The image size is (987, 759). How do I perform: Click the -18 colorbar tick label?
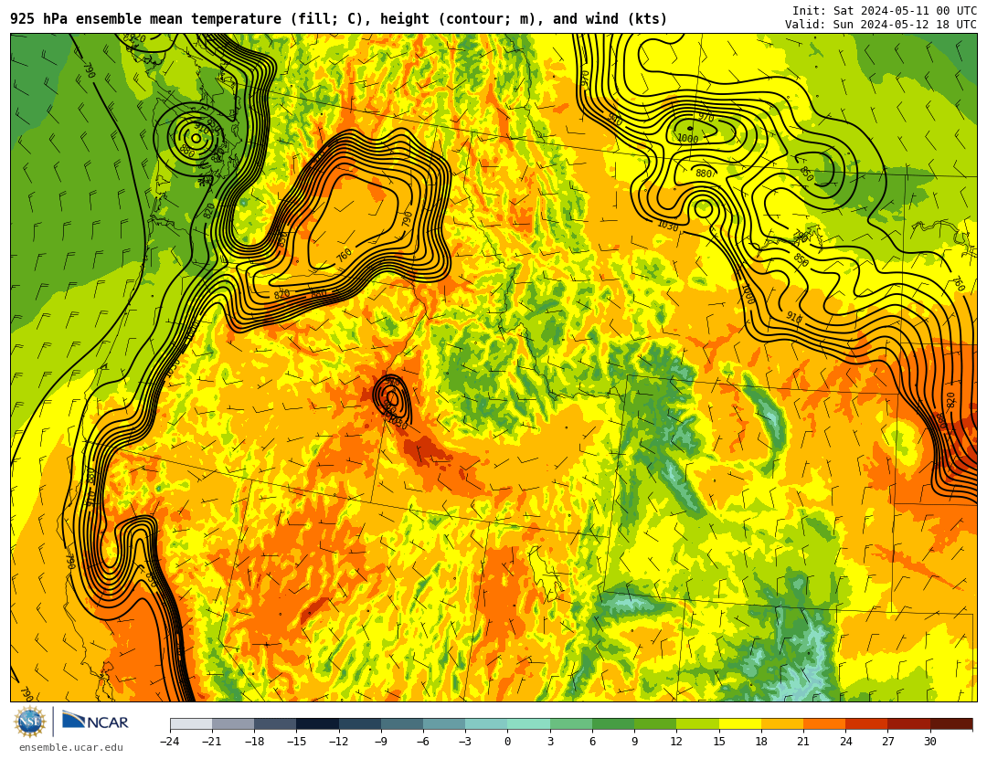click(254, 742)
